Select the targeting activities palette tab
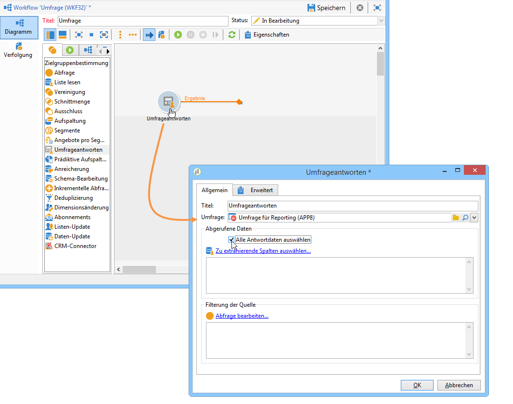The width and height of the screenshot is (513, 404). coord(52,50)
